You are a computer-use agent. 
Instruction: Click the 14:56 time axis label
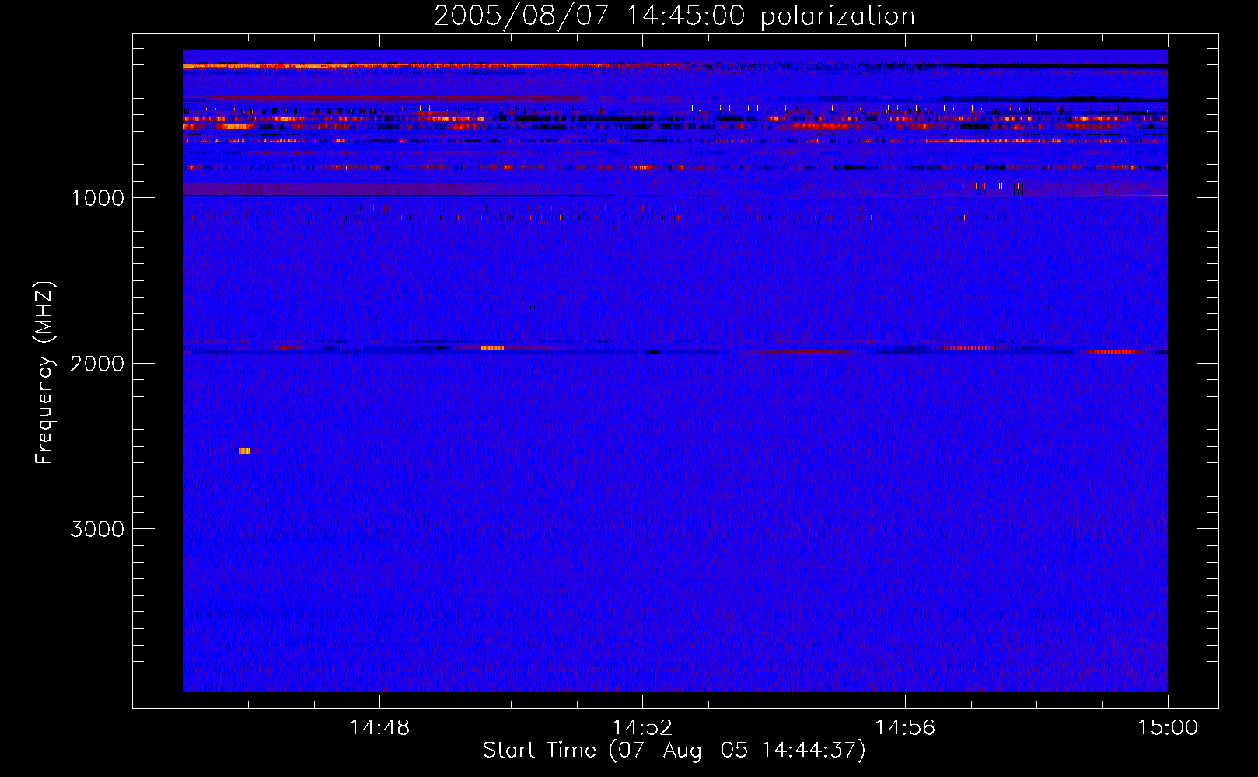click(905, 728)
